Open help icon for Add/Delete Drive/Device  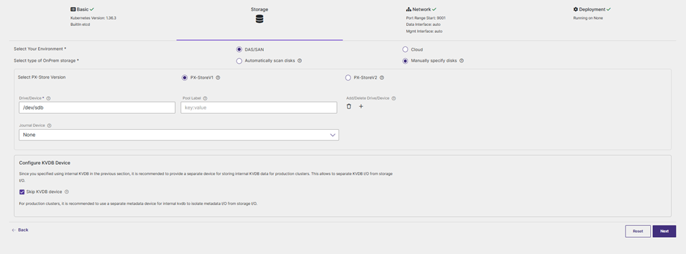pyautogui.click(x=394, y=98)
